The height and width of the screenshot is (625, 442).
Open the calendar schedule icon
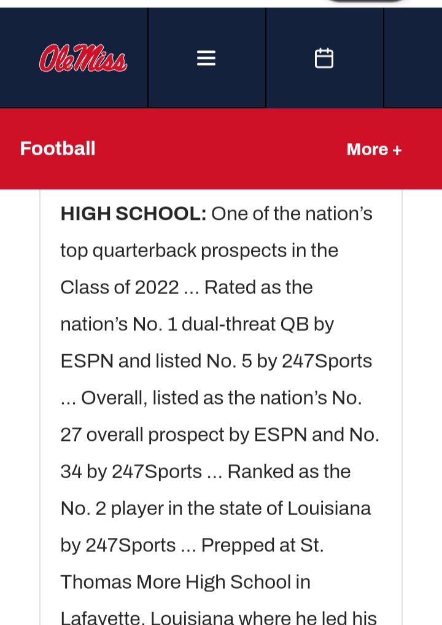pyautogui.click(x=324, y=58)
